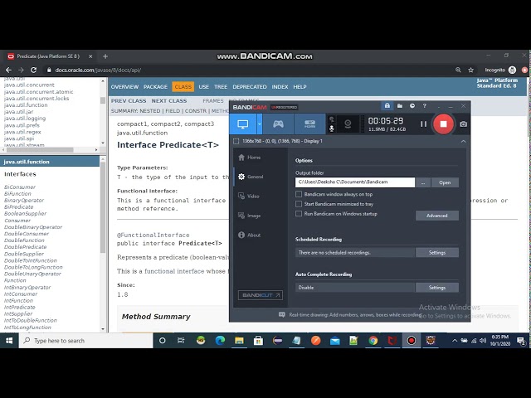Click FRAMES link
The height and width of the screenshot is (398, 531).
pos(213,101)
